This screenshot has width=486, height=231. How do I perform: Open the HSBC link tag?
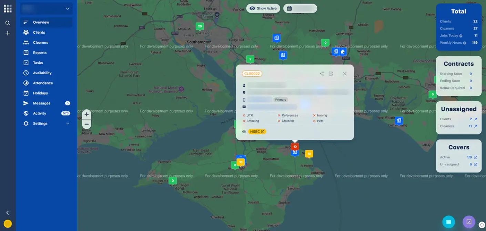(x=257, y=131)
